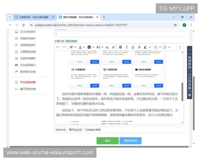The height and width of the screenshot is (161, 201).
Task: Apply subscript formatting
Action: click(107, 47)
